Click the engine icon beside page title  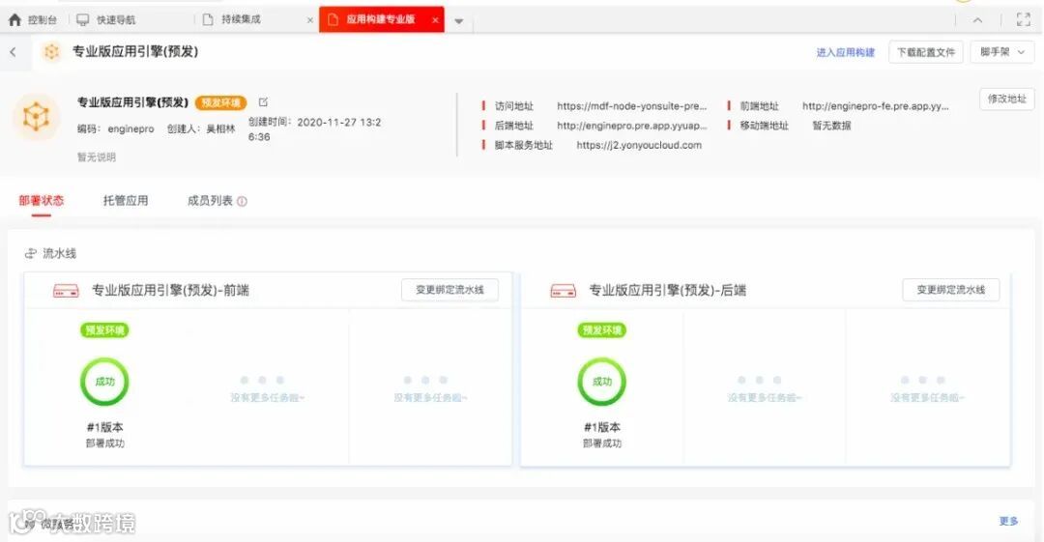tap(51, 51)
